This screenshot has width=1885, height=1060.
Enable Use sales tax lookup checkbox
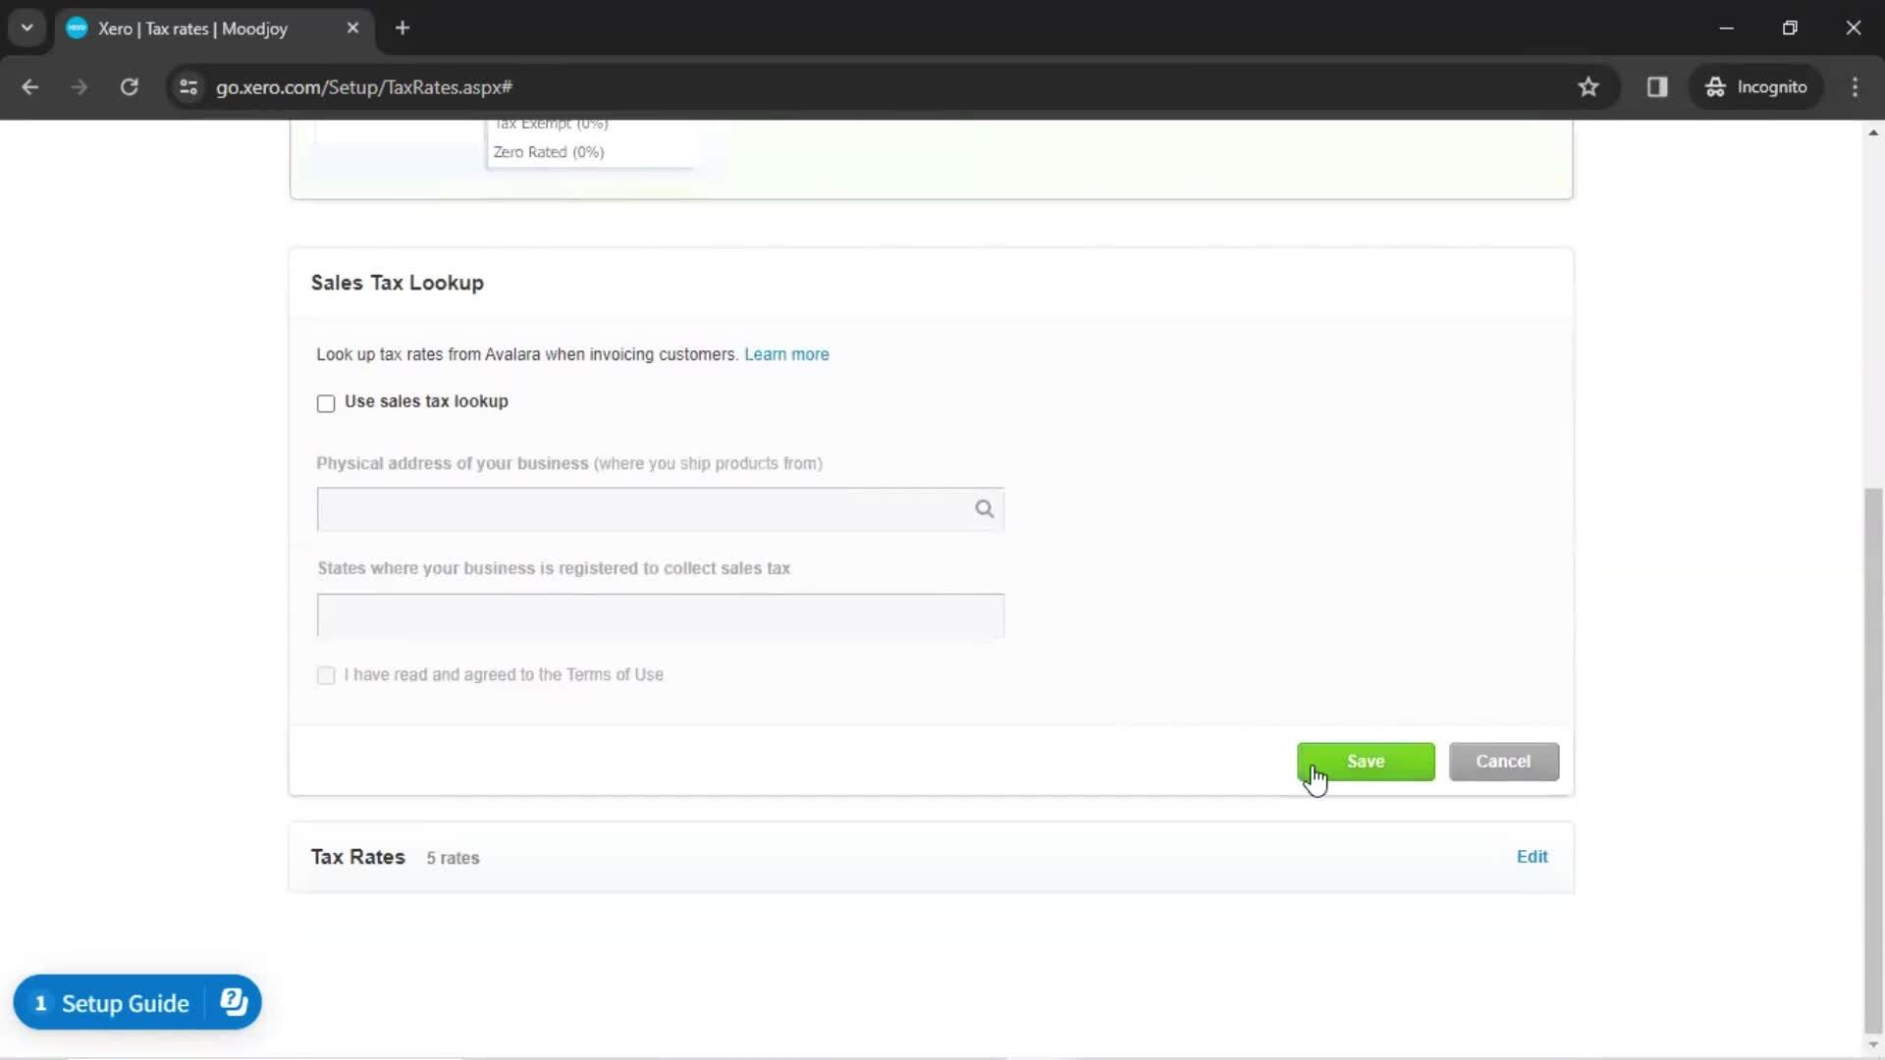[x=326, y=403]
